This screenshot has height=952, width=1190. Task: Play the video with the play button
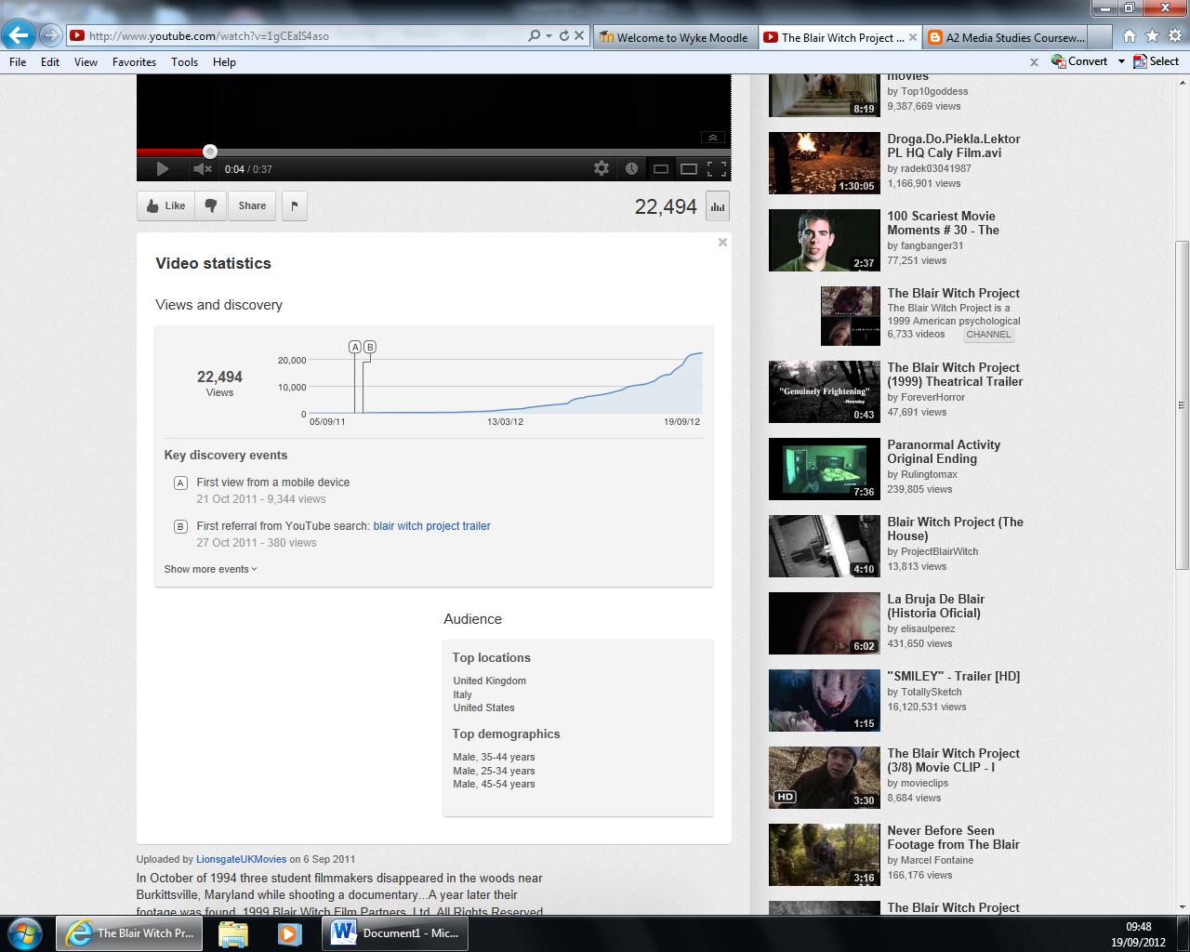pos(162,169)
